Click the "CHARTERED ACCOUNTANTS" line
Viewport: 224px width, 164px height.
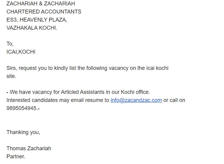pyautogui.click(x=44, y=12)
